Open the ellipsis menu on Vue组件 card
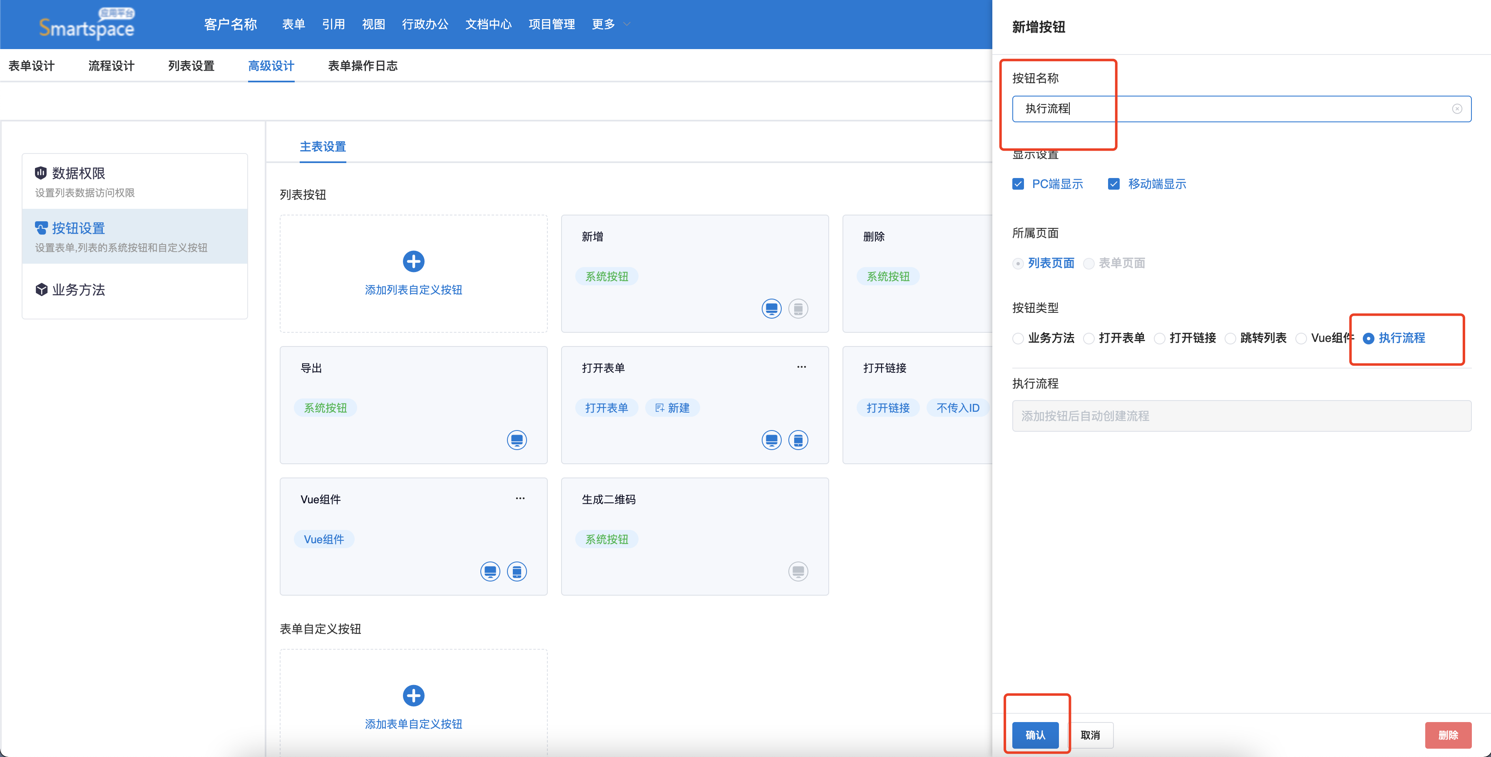This screenshot has width=1491, height=757. (520, 498)
